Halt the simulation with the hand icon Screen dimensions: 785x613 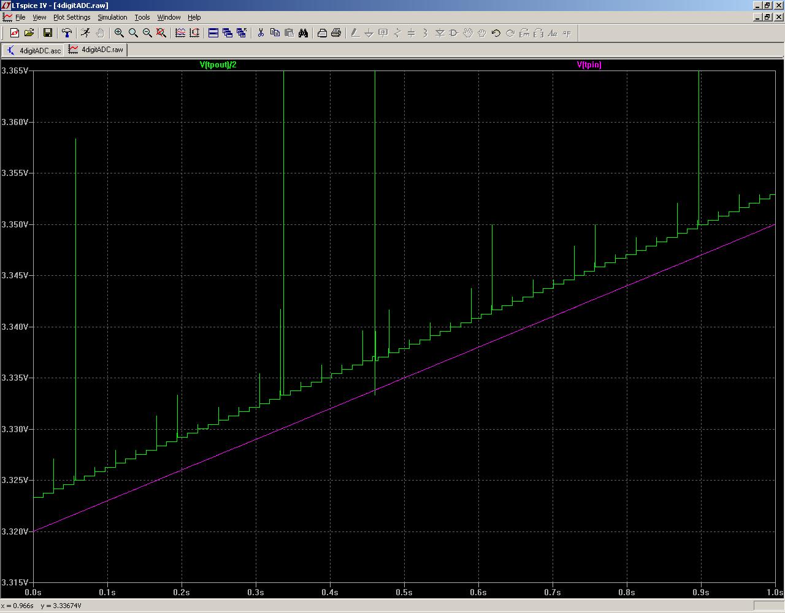point(100,33)
